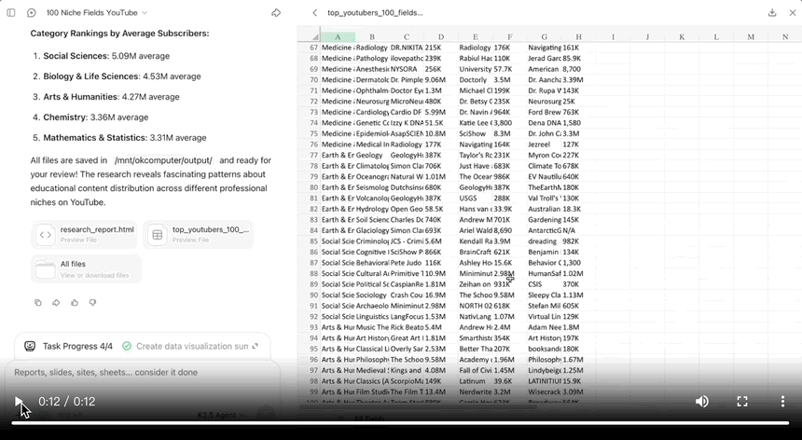Select column N header
802x440 pixels.
click(785, 36)
